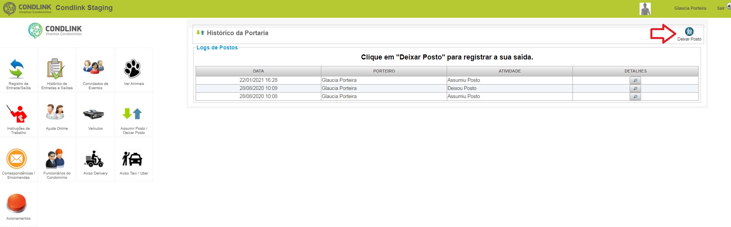
Task: Open Correspondências / Encomendas envelope icon
Action: [x=17, y=159]
